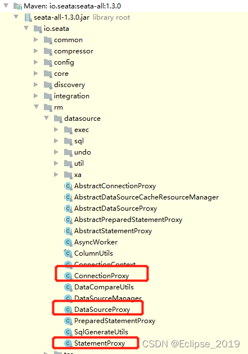Click the DataCompareUtils class icon
Viewport: 248px width, 354px height.
tap(68, 287)
